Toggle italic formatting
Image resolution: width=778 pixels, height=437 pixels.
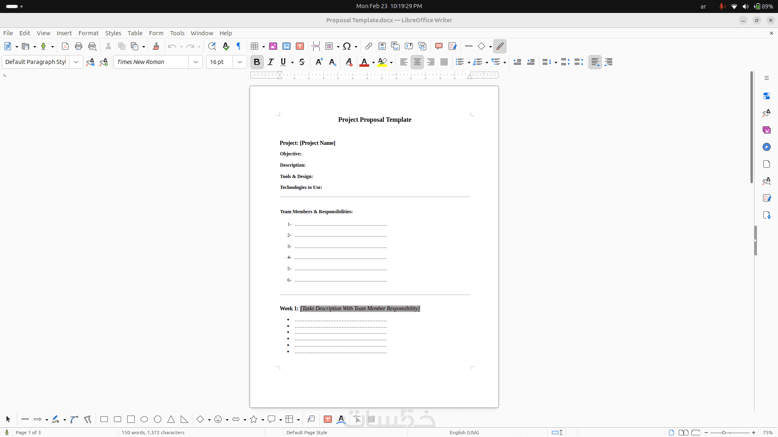[270, 62]
